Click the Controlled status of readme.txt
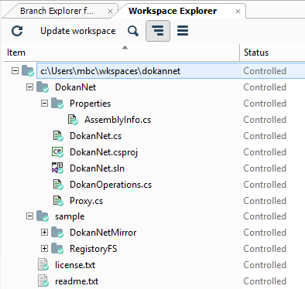Viewport: 305px width, 289px height. tap(265, 281)
